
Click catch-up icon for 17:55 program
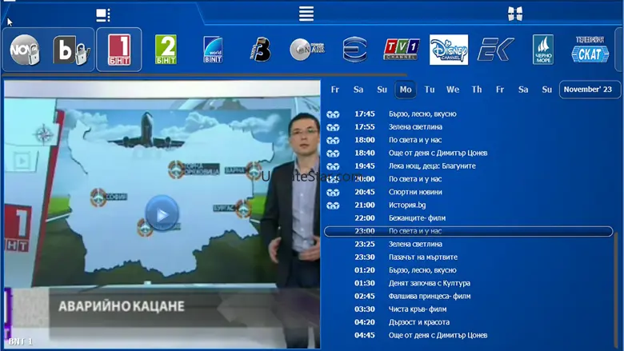click(333, 128)
